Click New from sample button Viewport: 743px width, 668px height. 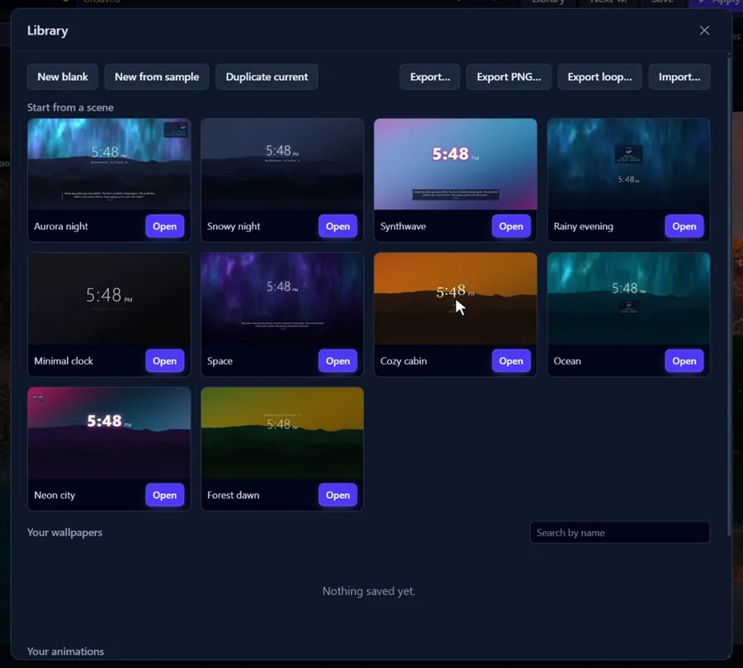[x=157, y=77]
